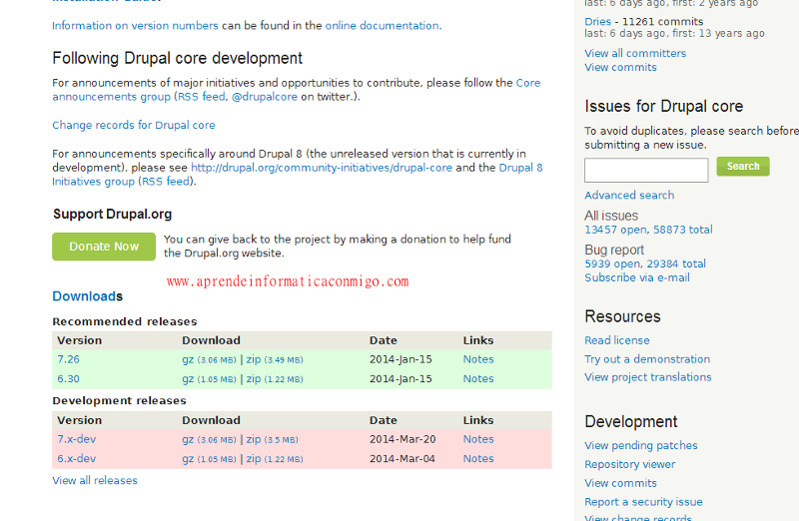Open Read license link
This screenshot has width=799, height=521.
click(x=617, y=340)
